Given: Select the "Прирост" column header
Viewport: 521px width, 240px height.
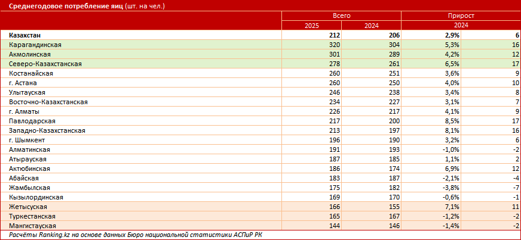Looking at the screenshot, I should coord(461,16).
